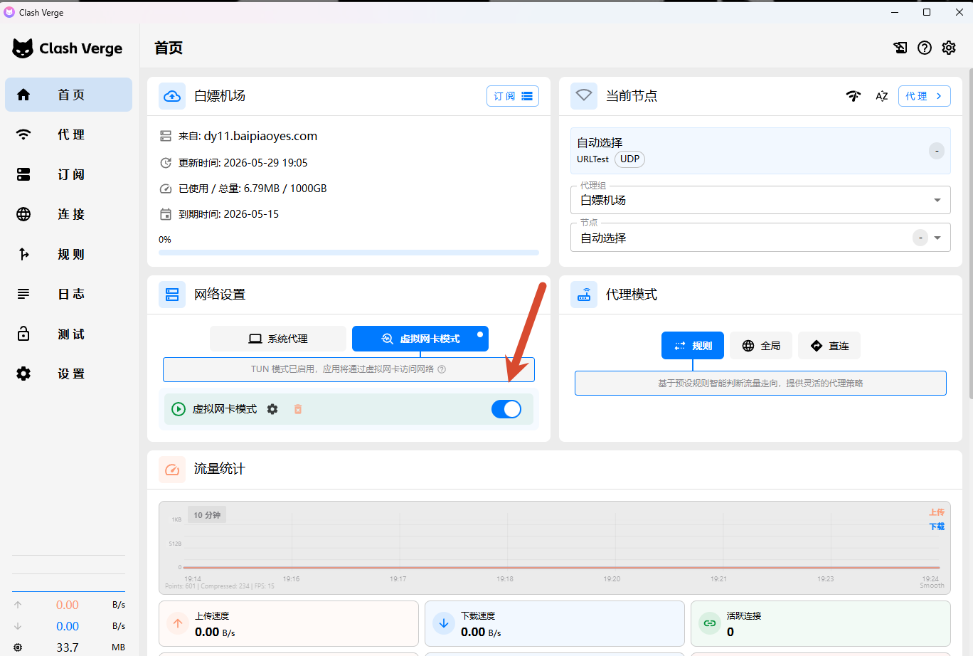
Task: Open the gear settings next to 虚拟网卡模式
Action: pyautogui.click(x=272, y=409)
